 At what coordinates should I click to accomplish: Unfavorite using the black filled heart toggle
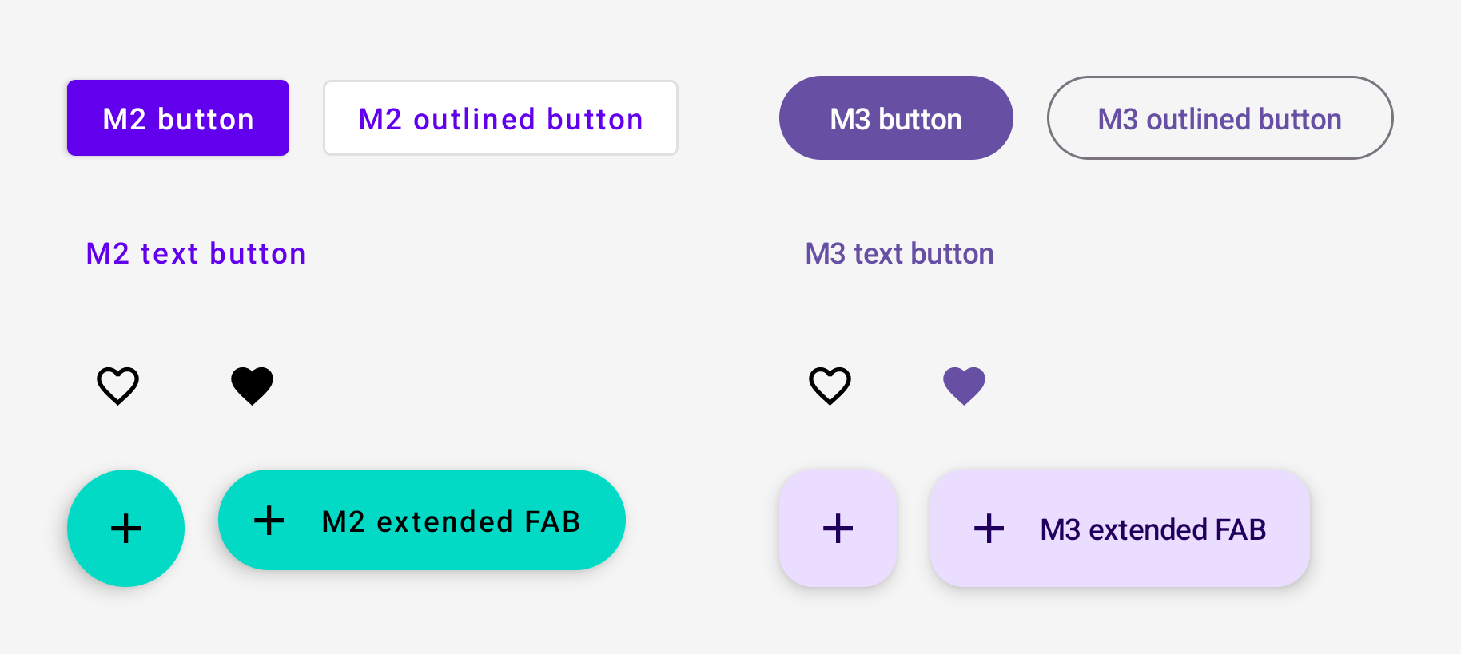[252, 386]
